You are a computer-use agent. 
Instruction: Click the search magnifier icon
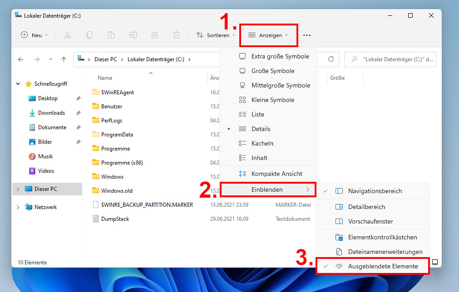[x=354, y=59]
